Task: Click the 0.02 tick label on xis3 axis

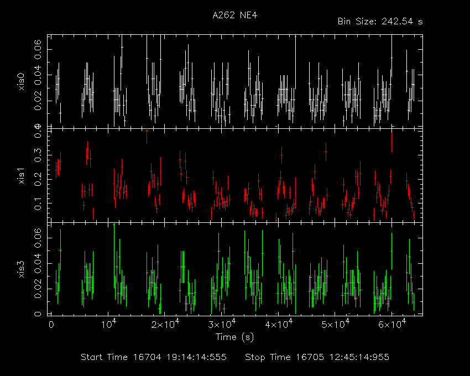Action: pyautogui.click(x=38, y=289)
